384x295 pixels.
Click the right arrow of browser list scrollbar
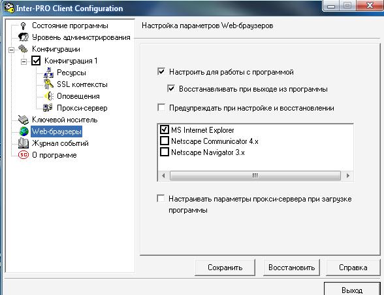(347, 175)
